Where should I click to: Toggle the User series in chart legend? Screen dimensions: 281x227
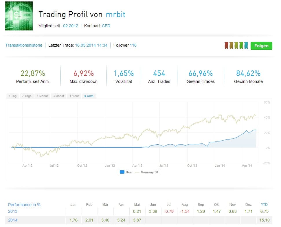pos(126,172)
